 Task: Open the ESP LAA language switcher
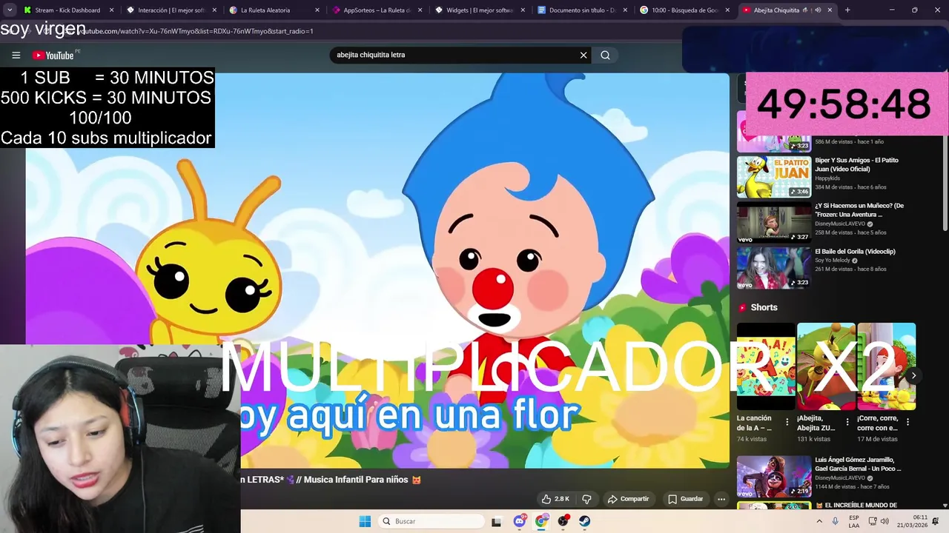click(854, 521)
